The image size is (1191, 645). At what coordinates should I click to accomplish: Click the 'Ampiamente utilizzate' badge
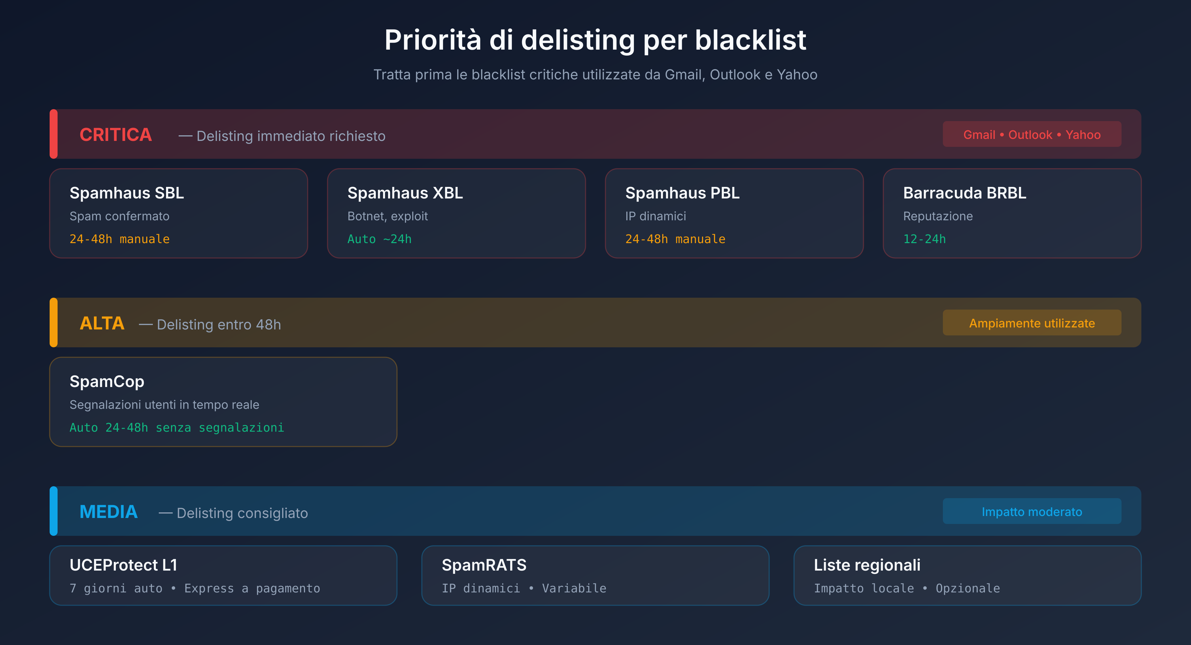coord(1032,323)
